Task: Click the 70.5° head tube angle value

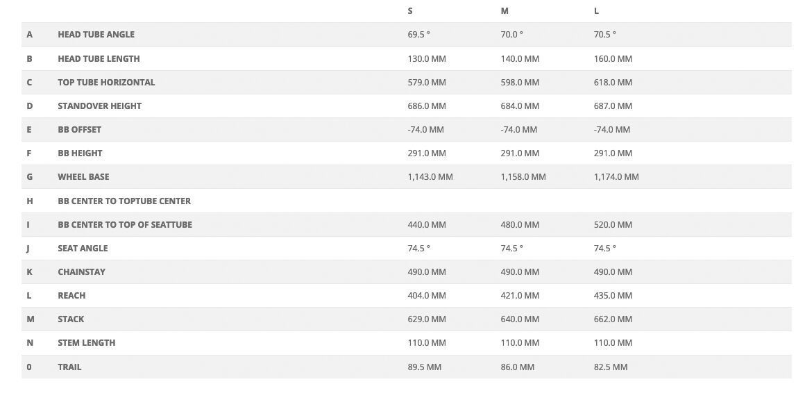Action: [x=604, y=35]
